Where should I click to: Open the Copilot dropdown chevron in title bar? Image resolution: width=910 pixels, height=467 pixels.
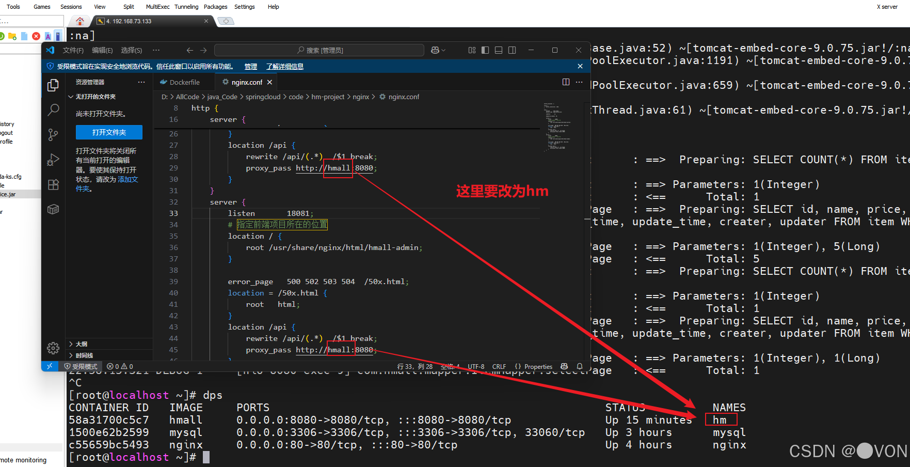tap(443, 50)
